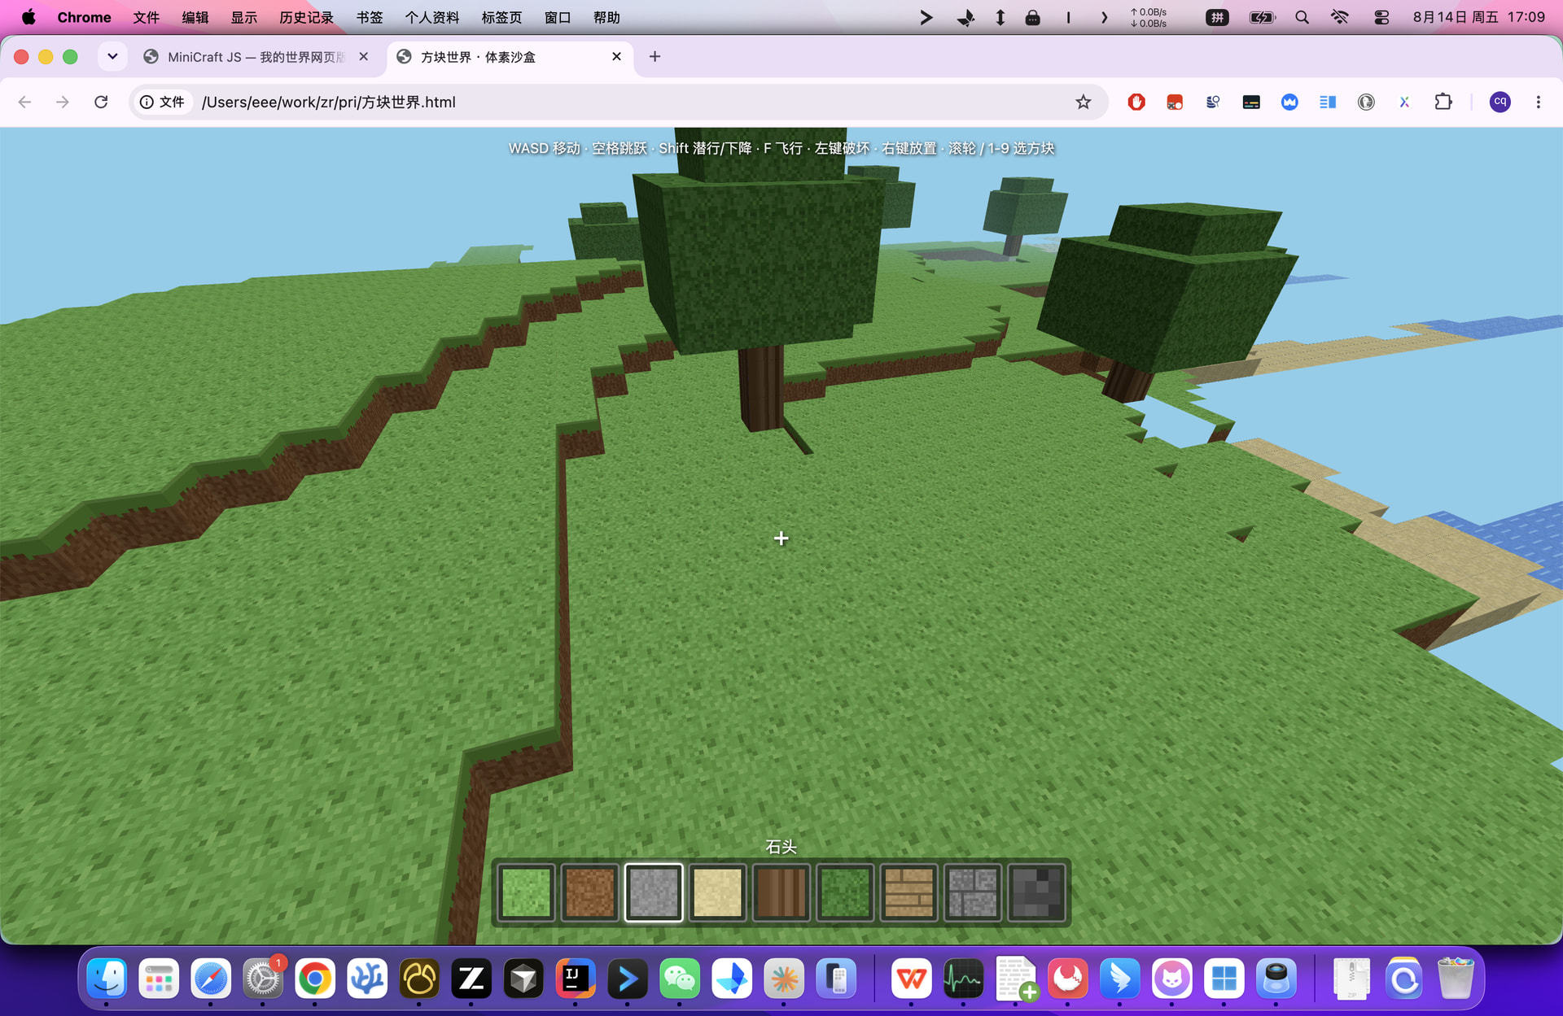Open a new browser tab
The height and width of the screenshot is (1016, 1563).
pyautogui.click(x=655, y=56)
